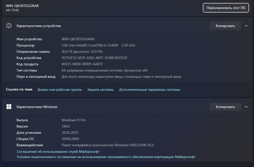Select the processor value i5-12400F

tap(98, 45)
